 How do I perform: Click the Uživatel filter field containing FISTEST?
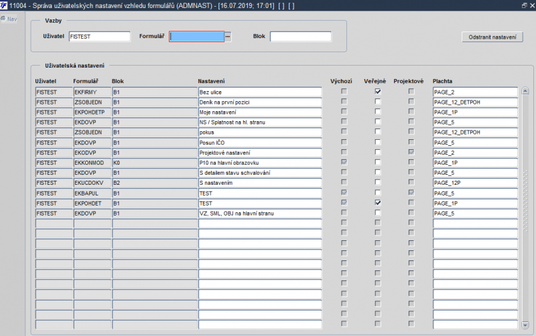pyautogui.click(x=99, y=37)
